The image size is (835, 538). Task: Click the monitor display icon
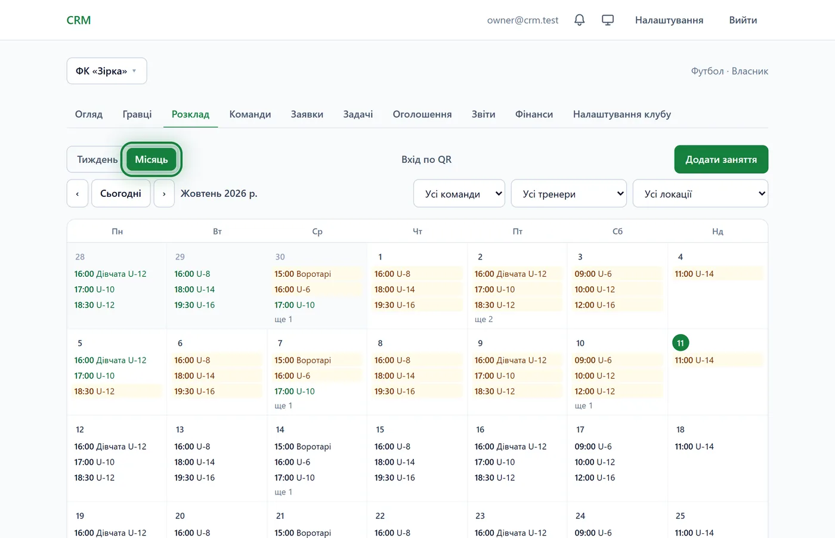coord(608,20)
